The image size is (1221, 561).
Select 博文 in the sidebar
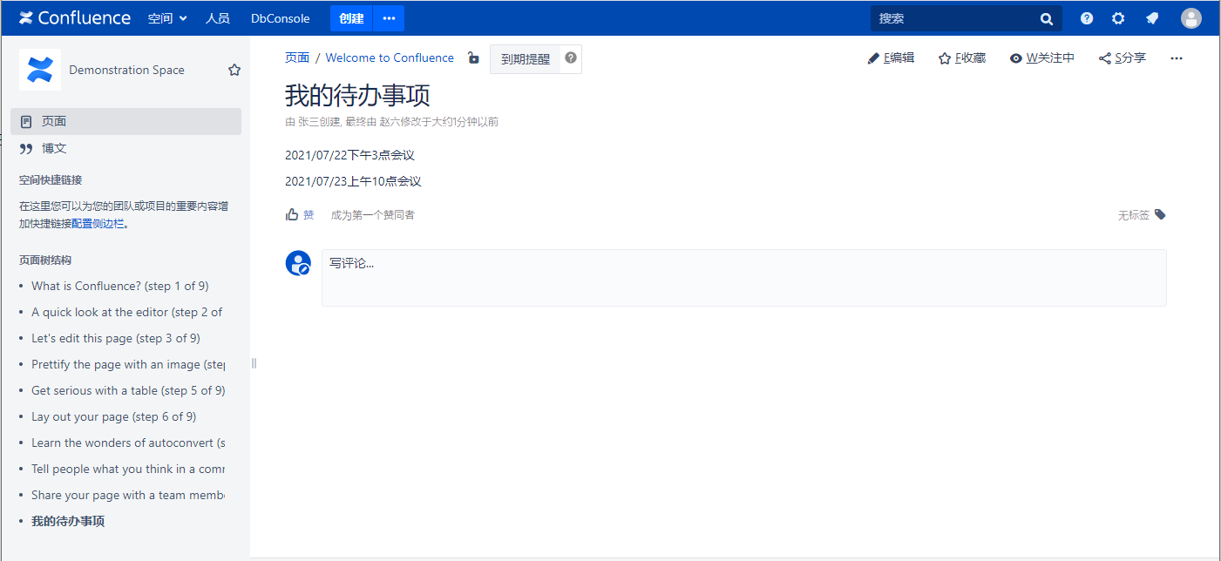click(x=54, y=148)
